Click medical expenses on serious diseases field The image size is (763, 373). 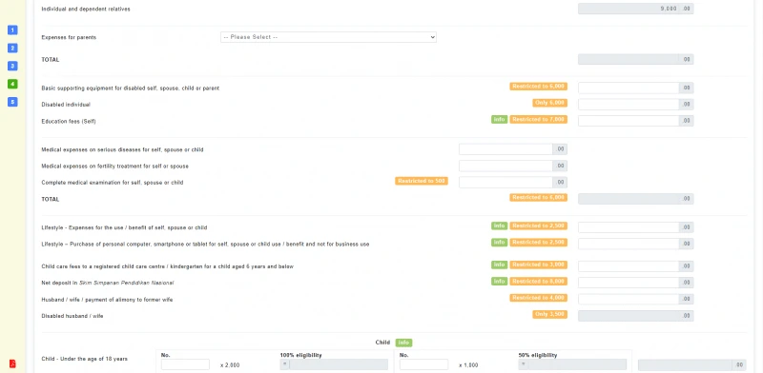[x=505, y=149]
